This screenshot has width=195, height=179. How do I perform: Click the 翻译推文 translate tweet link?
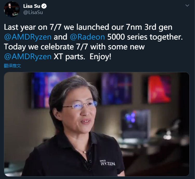tap(12, 66)
